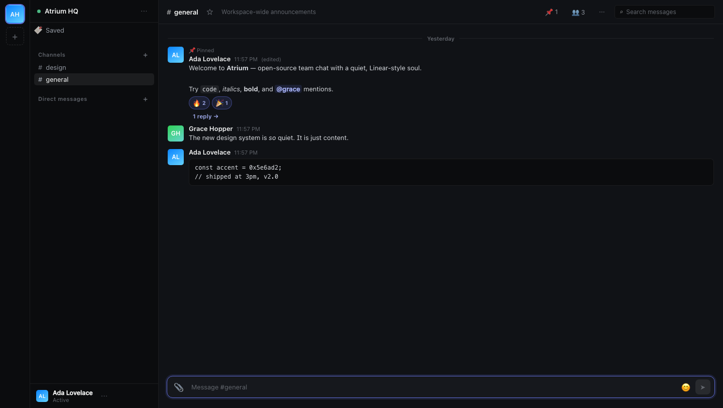Collapse the Direct messages section header
723x408 pixels.
63,99
